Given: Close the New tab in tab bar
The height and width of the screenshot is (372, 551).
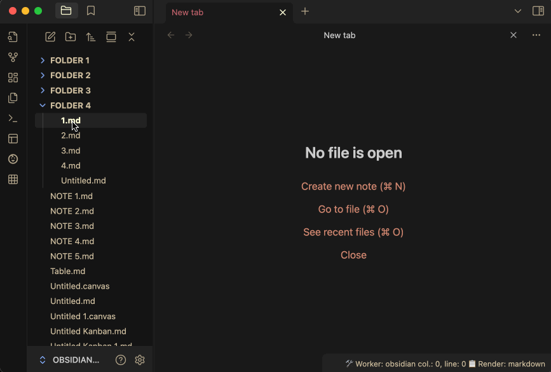Looking at the screenshot, I should [x=283, y=13].
